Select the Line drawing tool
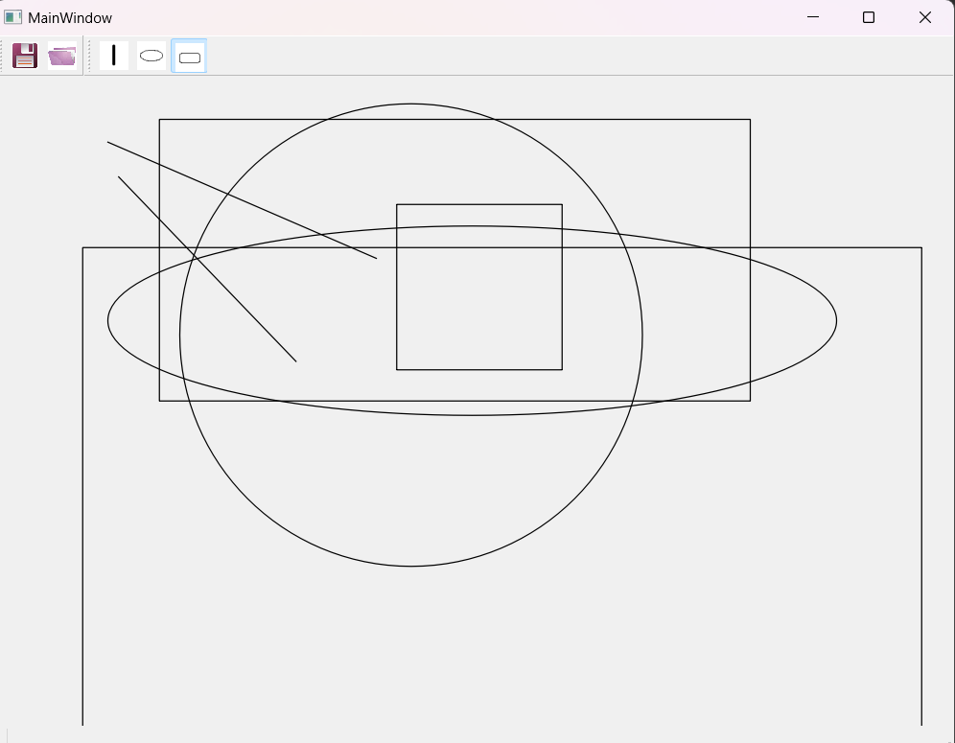 point(114,56)
